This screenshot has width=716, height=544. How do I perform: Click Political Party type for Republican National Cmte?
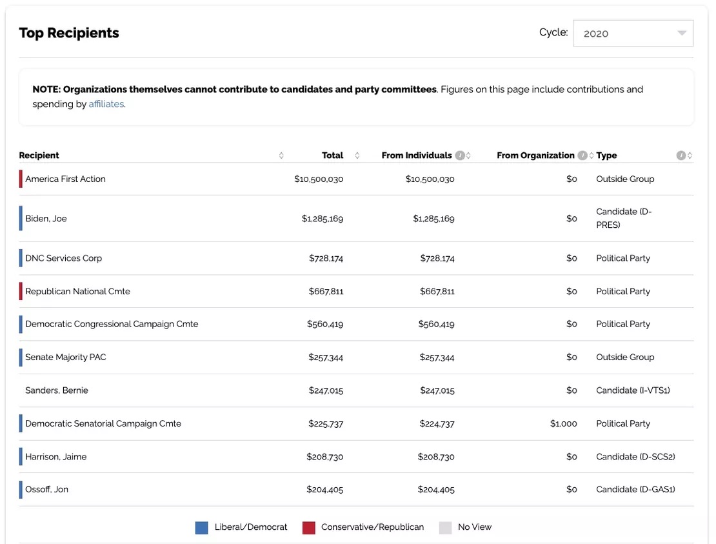(x=623, y=292)
